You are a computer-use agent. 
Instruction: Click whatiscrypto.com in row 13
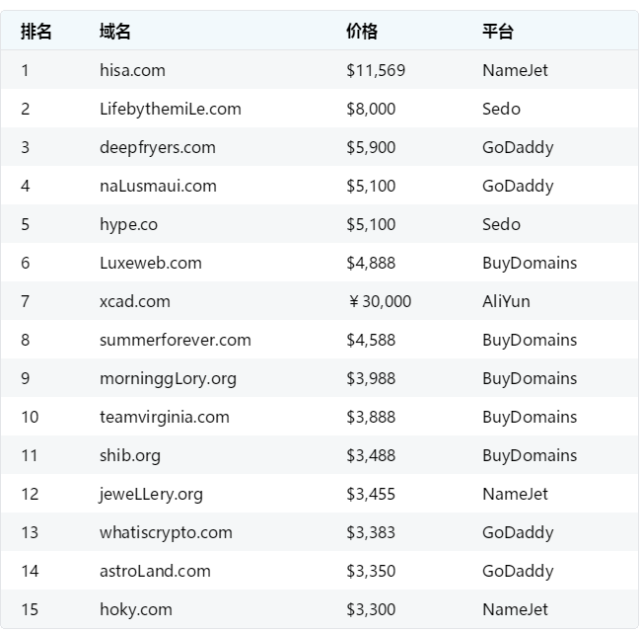click(166, 532)
